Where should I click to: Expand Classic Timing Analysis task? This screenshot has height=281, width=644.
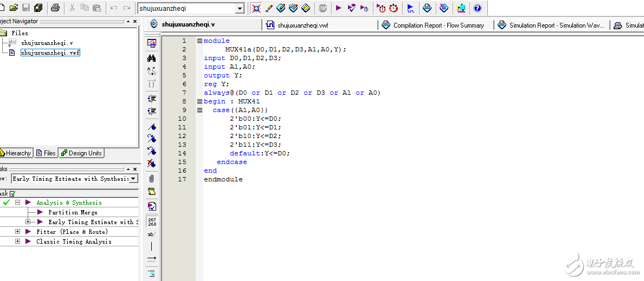(x=18, y=241)
